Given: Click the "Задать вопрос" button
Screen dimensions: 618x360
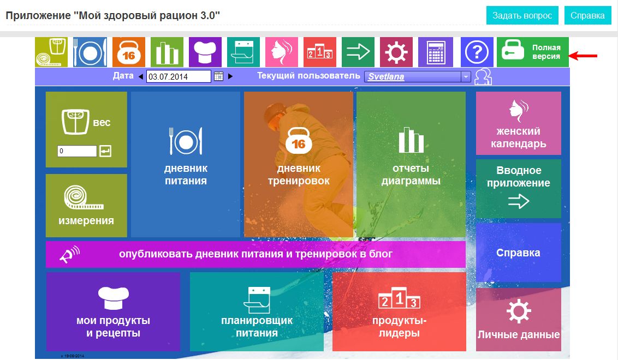Looking at the screenshot, I should click(522, 15).
